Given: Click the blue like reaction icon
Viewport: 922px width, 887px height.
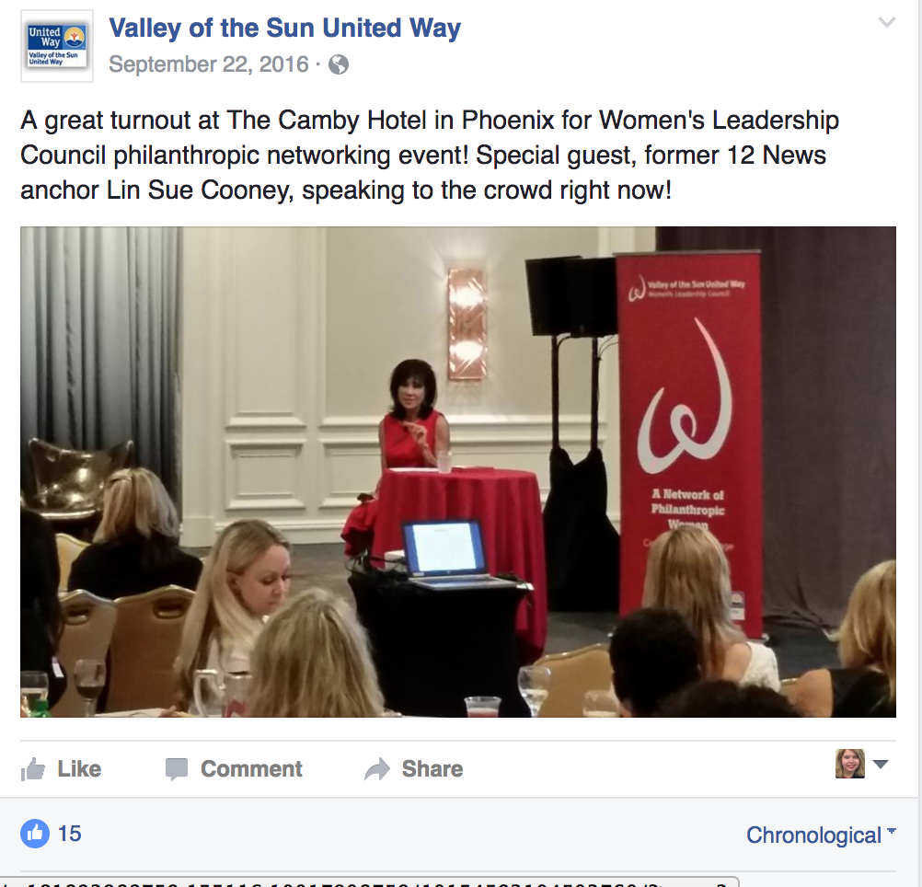Looking at the screenshot, I should [x=35, y=834].
